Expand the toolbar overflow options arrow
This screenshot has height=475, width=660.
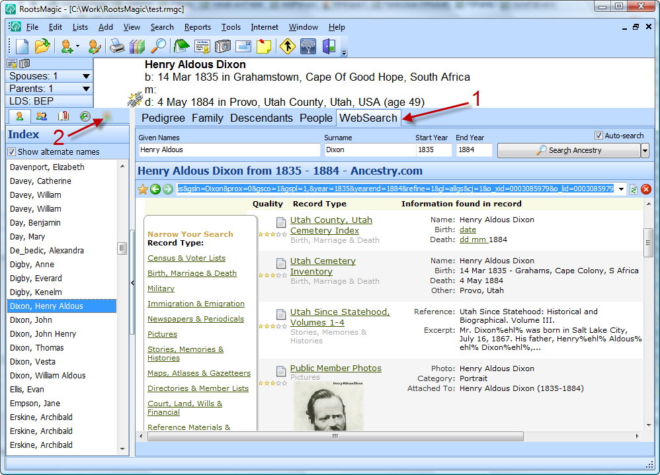coord(344,53)
